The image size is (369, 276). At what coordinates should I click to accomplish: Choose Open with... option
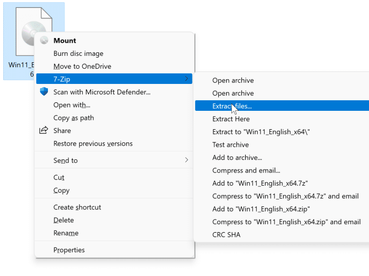(x=114, y=105)
